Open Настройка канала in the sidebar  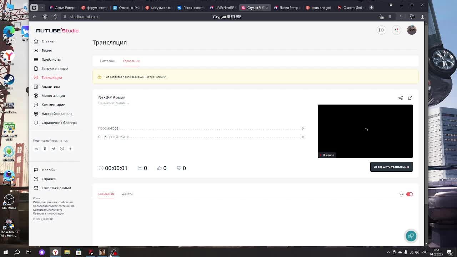(x=57, y=114)
